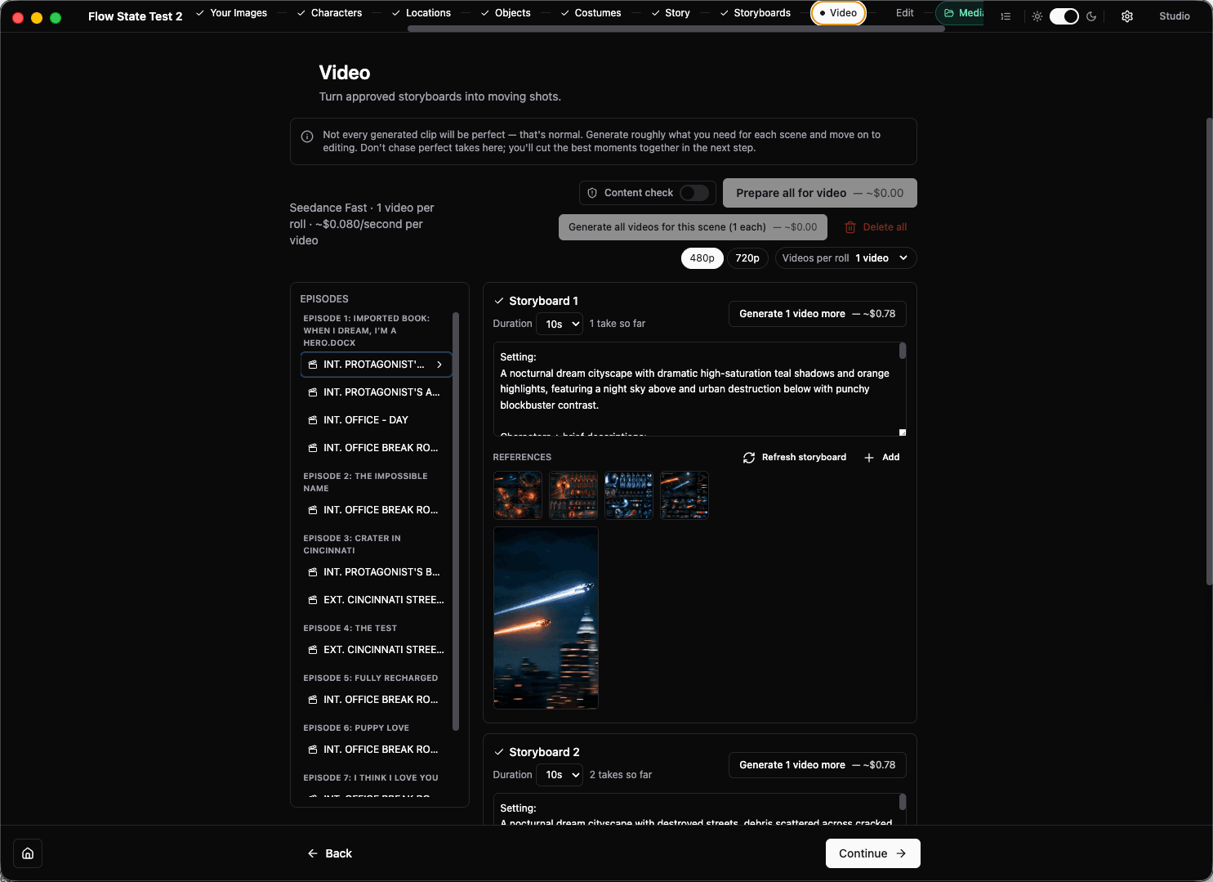This screenshot has height=882, width=1213.
Task: Generate 1 video more for Storyboard 2
Action: click(x=818, y=765)
